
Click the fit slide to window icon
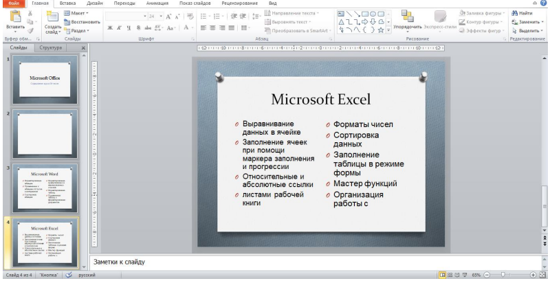[x=542, y=276]
